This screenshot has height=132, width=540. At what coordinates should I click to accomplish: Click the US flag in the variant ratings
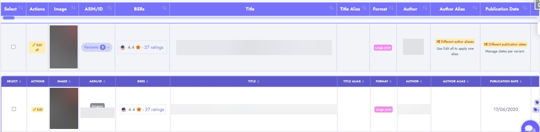click(x=124, y=110)
